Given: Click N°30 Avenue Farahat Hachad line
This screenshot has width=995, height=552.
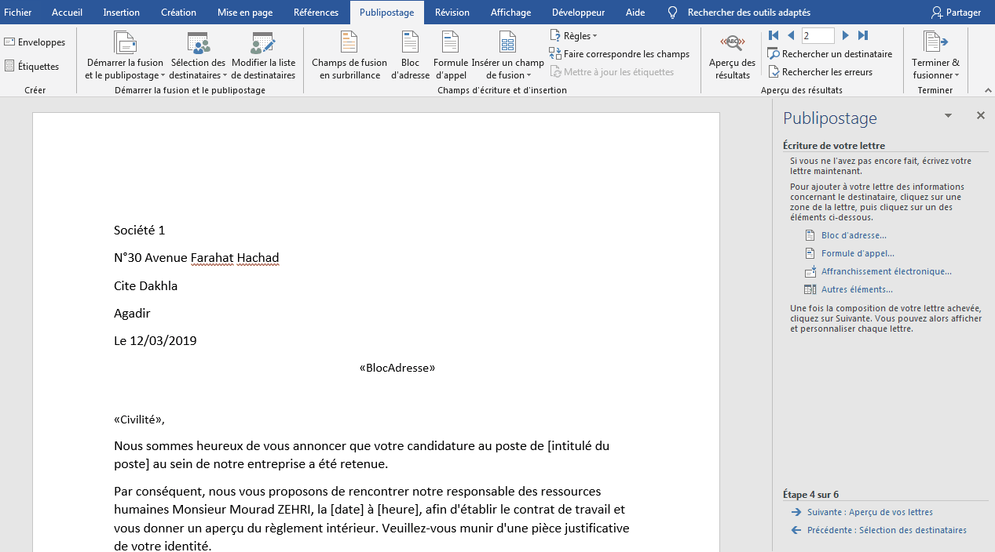Looking at the screenshot, I should 196,258.
